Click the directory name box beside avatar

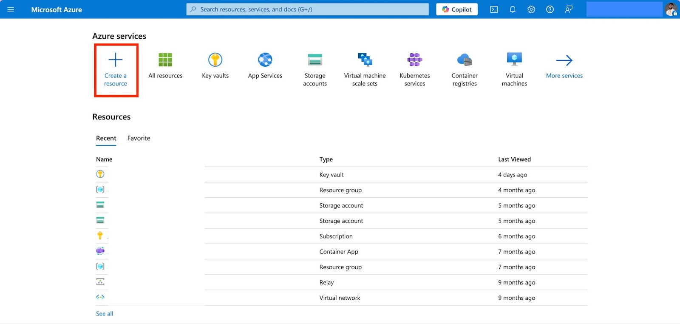624,9
